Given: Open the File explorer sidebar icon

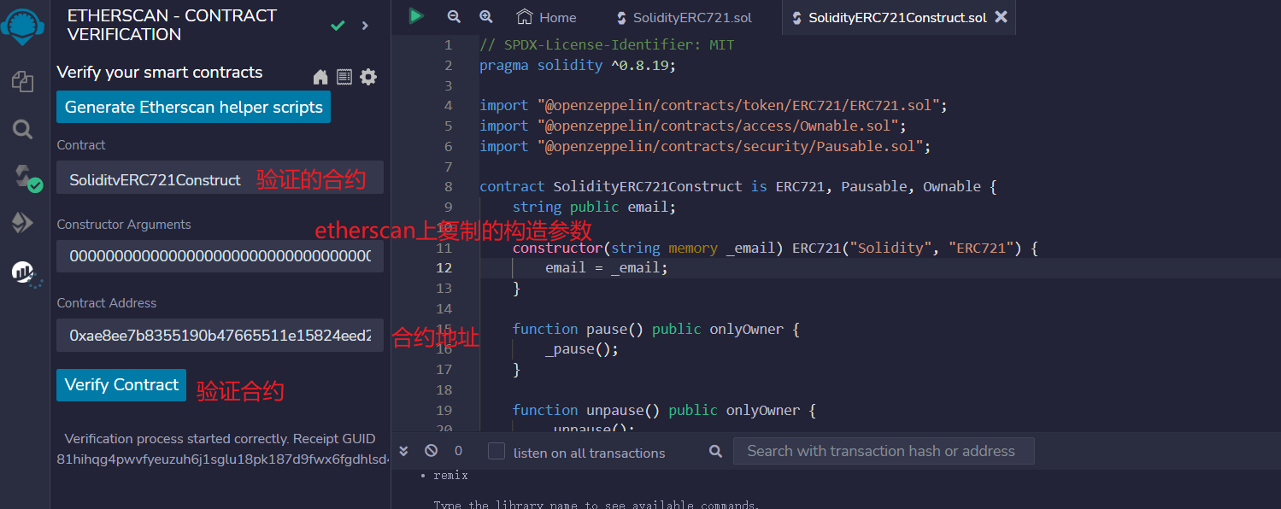Looking at the screenshot, I should 23,82.
